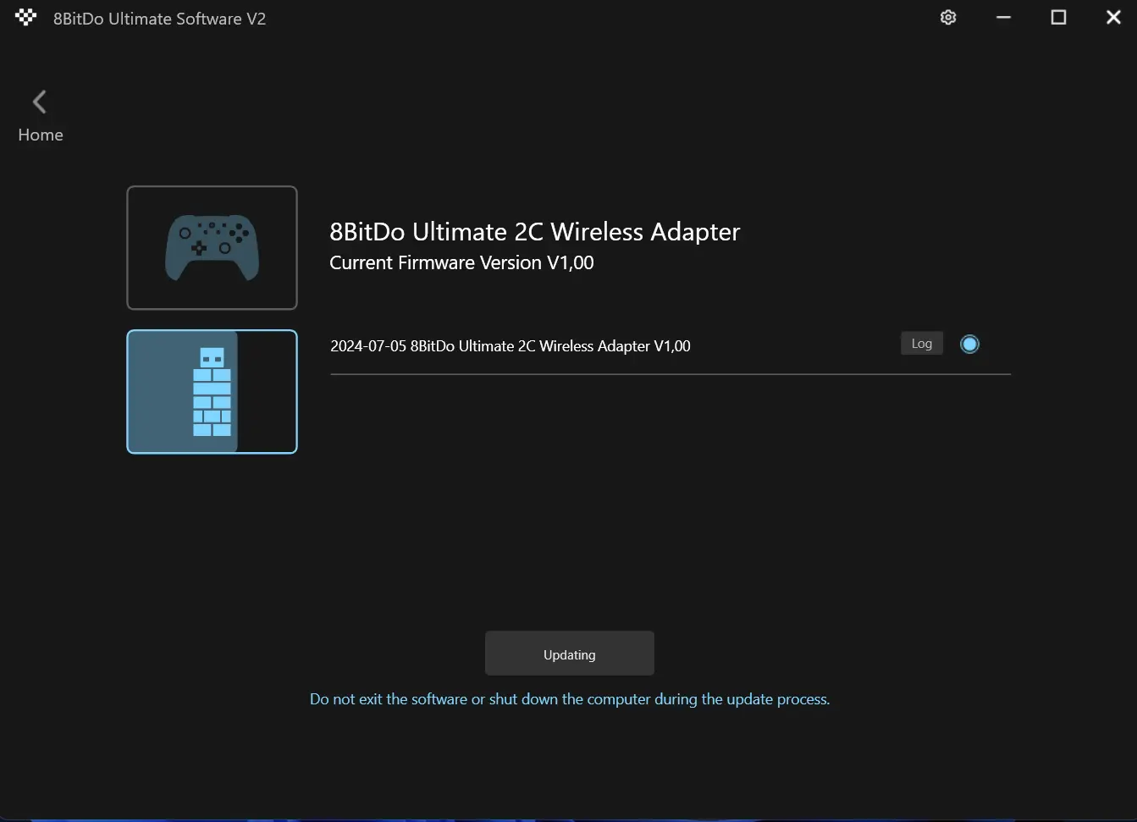This screenshot has width=1137, height=822.
Task: Select the brick-patterned USB adapter icon
Action: pos(212,392)
